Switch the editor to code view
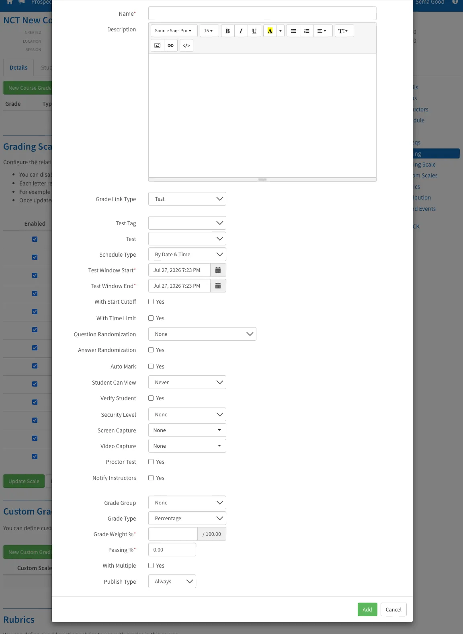The width and height of the screenshot is (463, 634). click(186, 45)
